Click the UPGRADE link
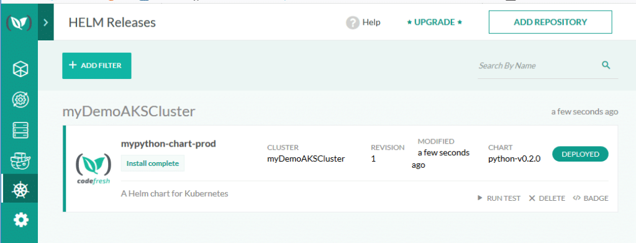This screenshot has height=243, width=636. 434,22
